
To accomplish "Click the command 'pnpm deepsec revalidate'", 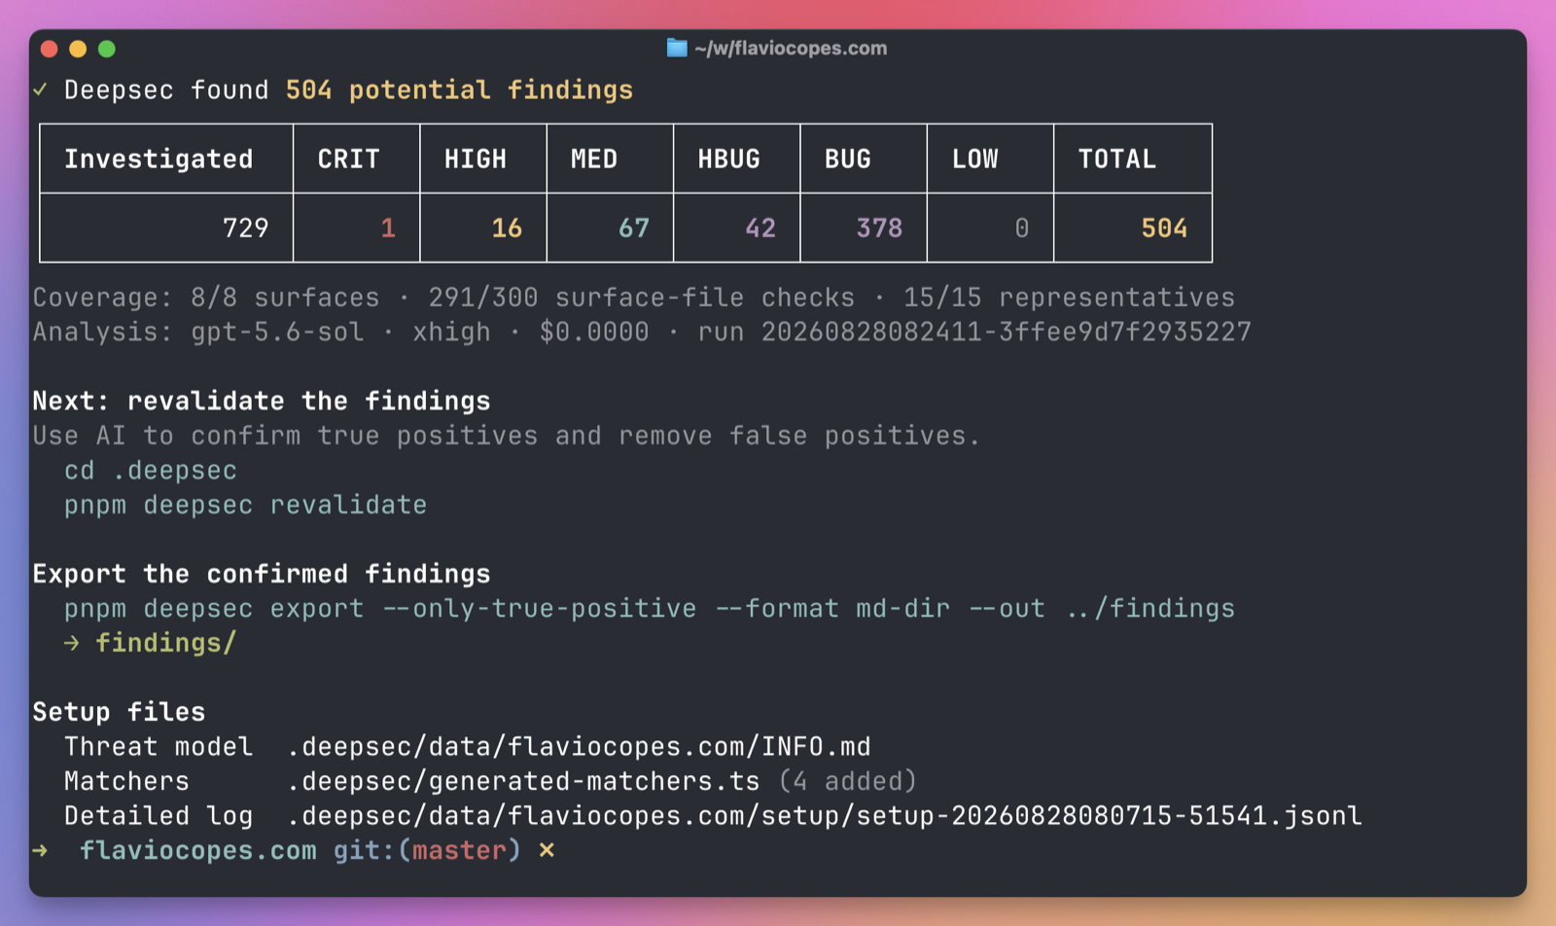I will pos(245,505).
